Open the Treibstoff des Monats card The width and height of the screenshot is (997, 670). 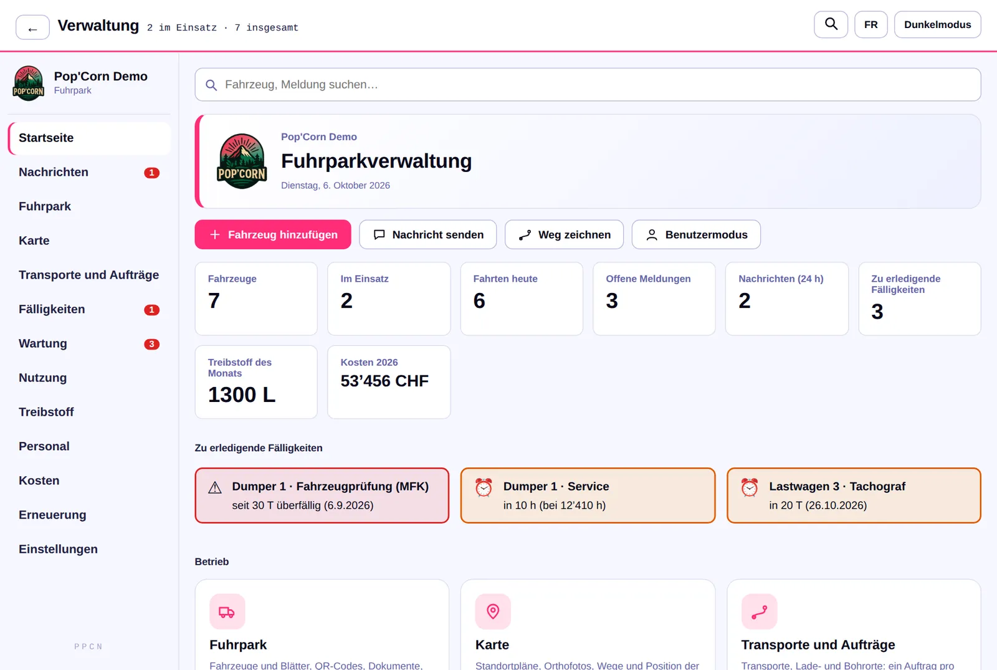click(256, 382)
